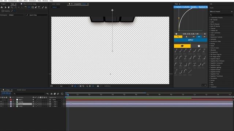This screenshot has width=234, height=131.
Task: Select the Rectangle shape tool
Action: (33, 7)
